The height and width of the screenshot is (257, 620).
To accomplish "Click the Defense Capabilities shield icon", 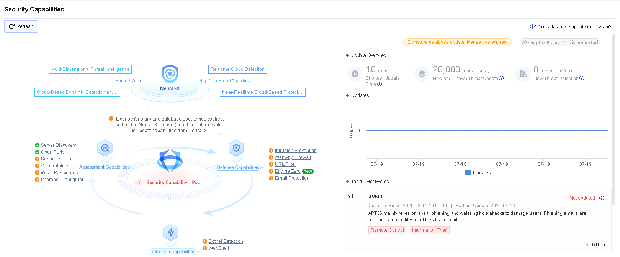I will coord(236,148).
